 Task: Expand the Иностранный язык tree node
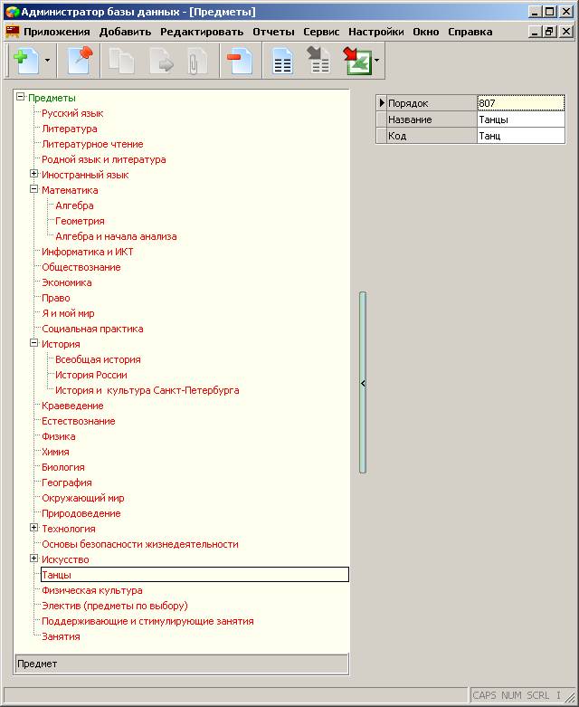pyautogui.click(x=33, y=174)
